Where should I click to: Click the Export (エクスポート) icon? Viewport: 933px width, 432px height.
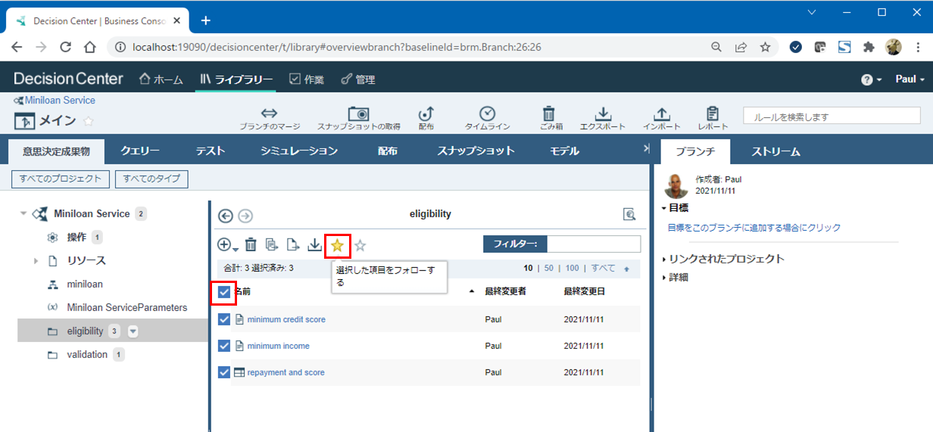point(603,118)
